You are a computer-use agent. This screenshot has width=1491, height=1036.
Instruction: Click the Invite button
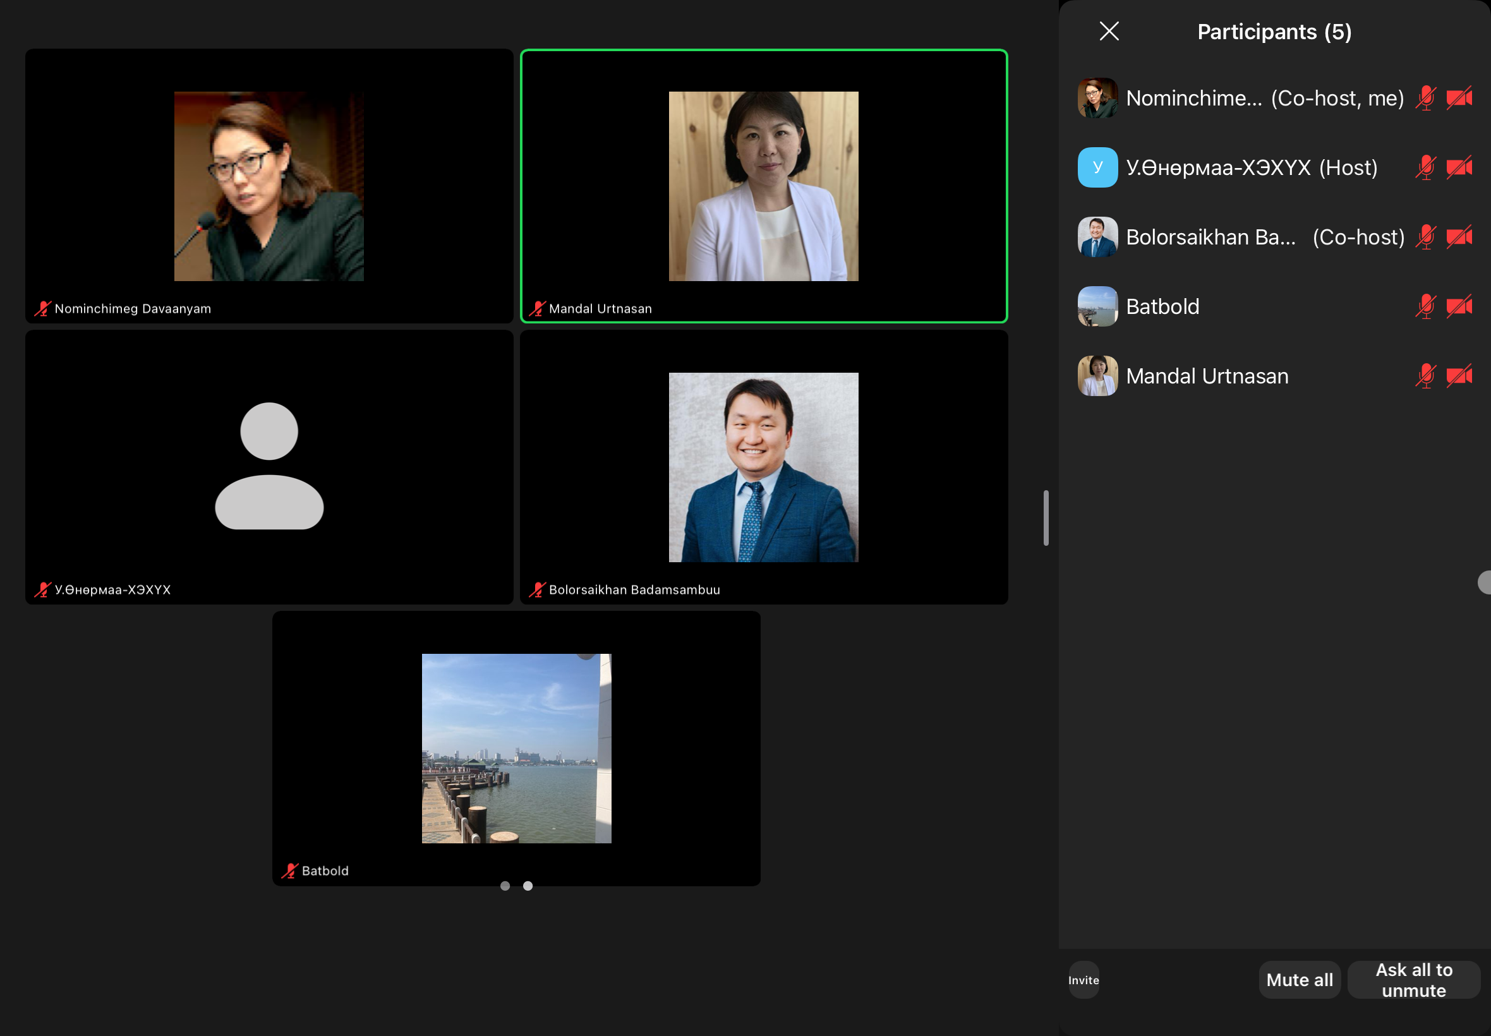click(x=1084, y=980)
